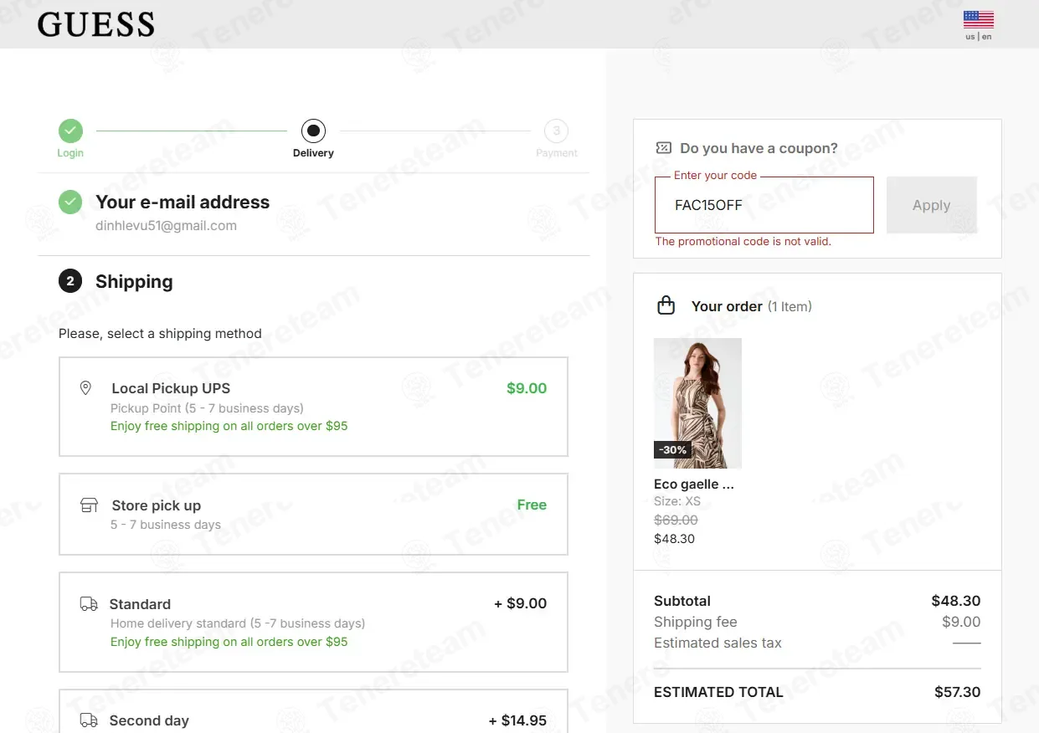The image size is (1039, 733).
Task: Click Pickup Point (5 - 7 business days) text
Action: 207,408
